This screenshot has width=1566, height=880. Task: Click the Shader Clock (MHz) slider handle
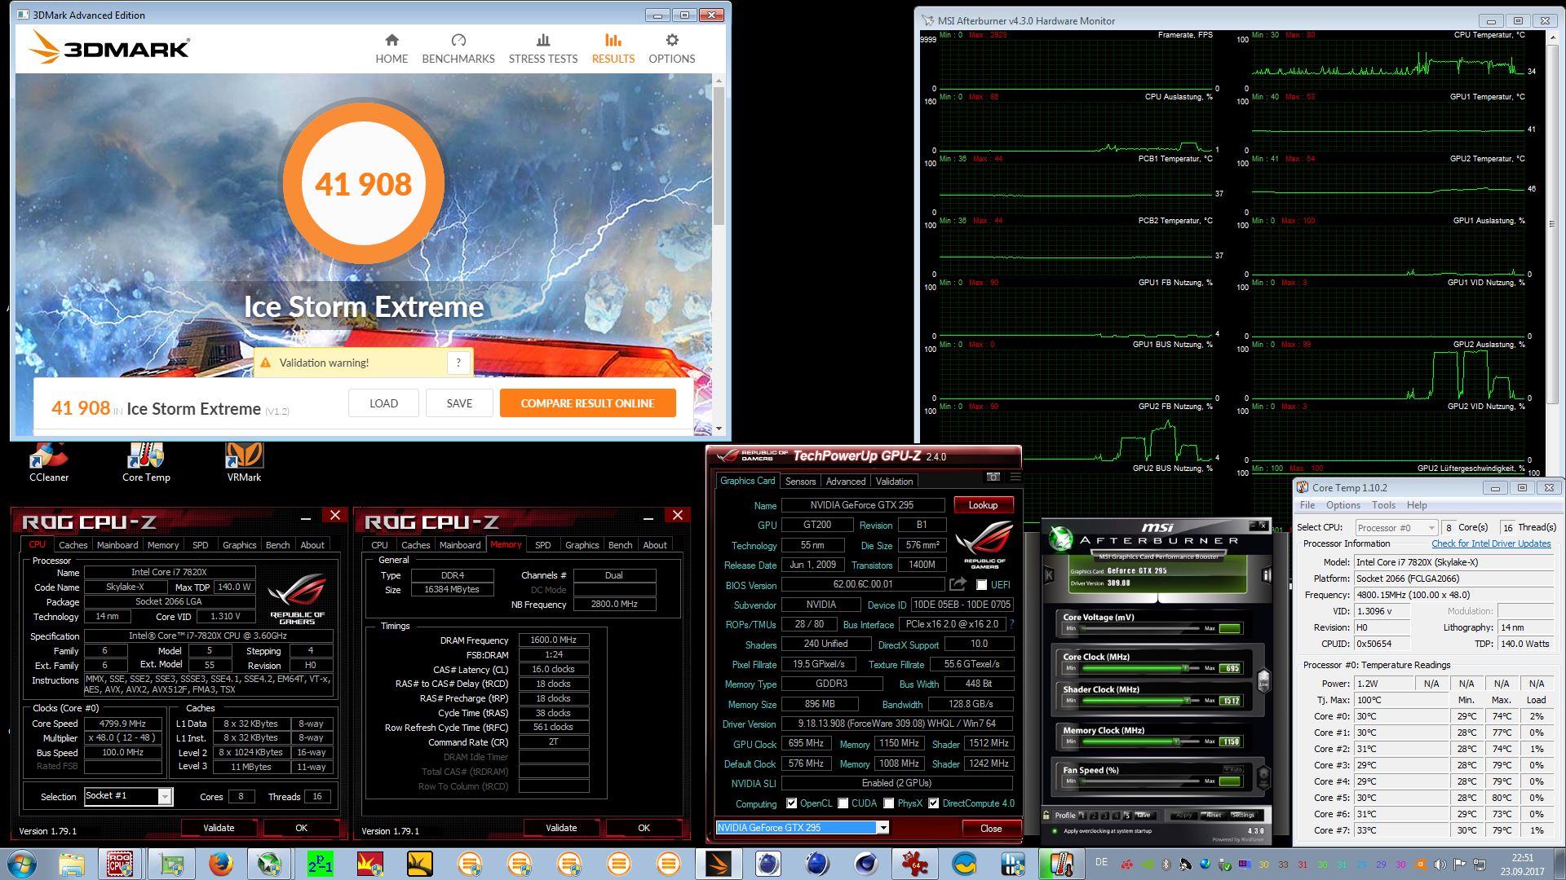(1187, 701)
